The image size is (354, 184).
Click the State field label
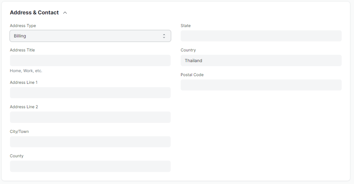(x=186, y=26)
